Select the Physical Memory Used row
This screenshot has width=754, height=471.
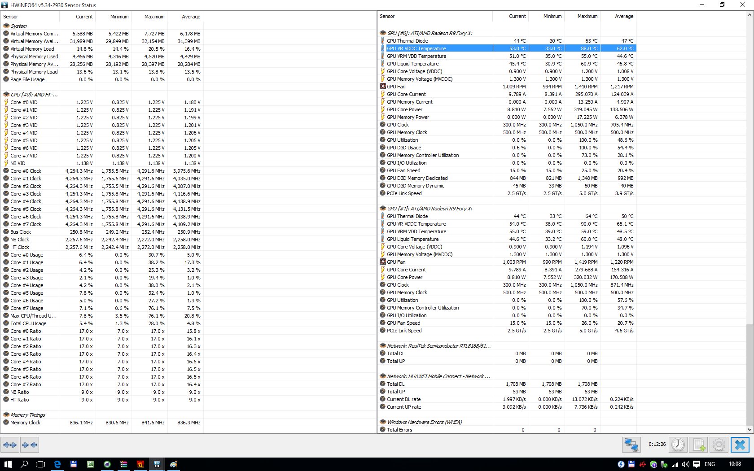pos(102,57)
